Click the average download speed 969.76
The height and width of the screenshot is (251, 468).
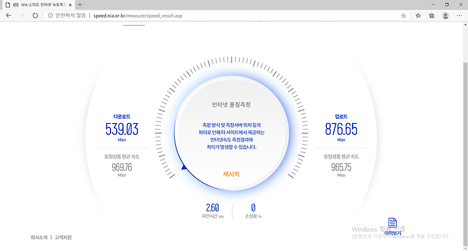click(122, 167)
